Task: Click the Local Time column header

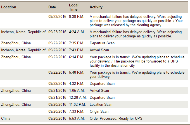Action: click(x=74, y=7)
